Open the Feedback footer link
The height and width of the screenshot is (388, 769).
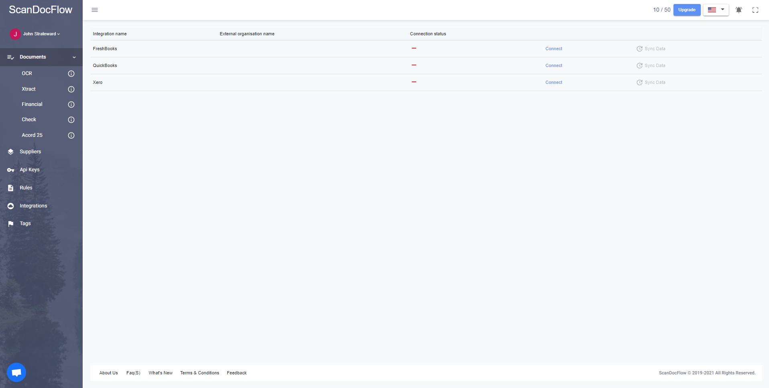(x=237, y=373)
